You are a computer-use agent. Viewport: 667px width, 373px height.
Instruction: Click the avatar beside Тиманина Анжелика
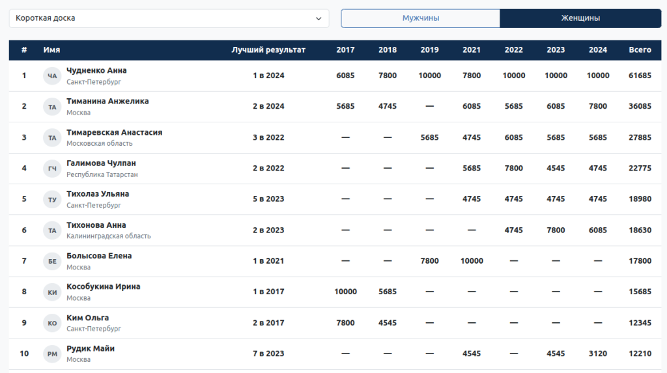click(52, 107)
